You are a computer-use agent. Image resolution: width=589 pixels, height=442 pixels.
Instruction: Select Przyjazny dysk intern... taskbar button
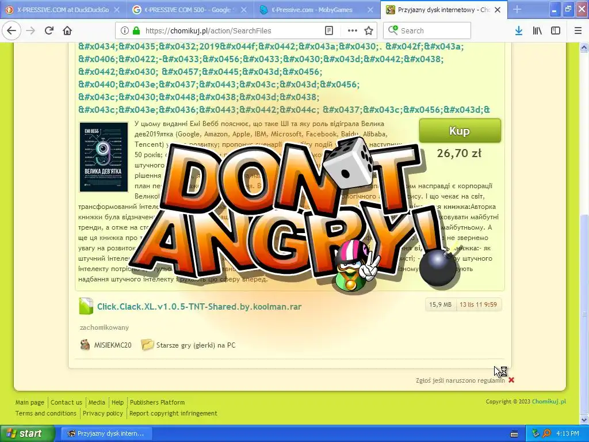[x=106, y=433]
